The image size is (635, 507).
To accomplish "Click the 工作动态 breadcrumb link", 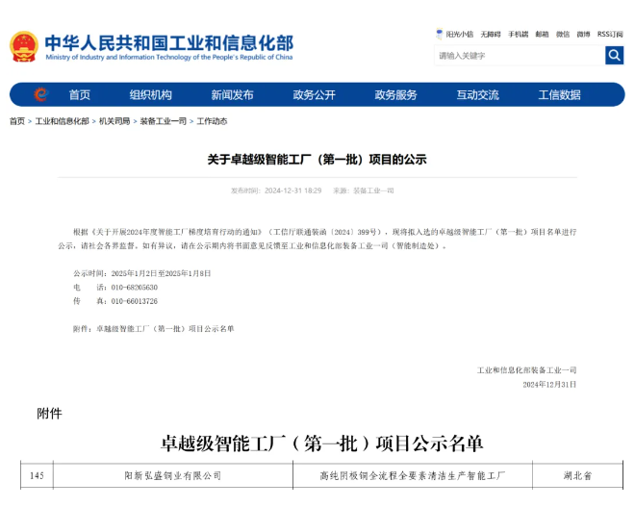I will pyautogui.click(x=213, y=121).
